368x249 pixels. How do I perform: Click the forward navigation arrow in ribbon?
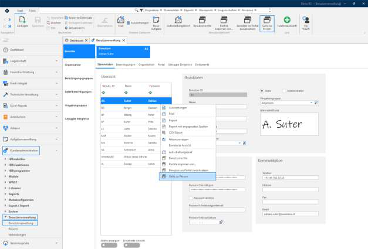pyautogui.click(x=9, y=19)
